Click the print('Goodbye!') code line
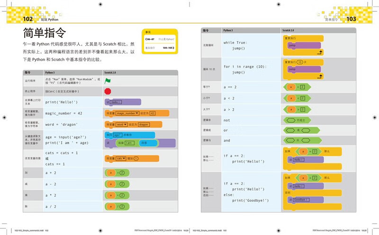This screenshot has width=379, height=235. (251, 200)
